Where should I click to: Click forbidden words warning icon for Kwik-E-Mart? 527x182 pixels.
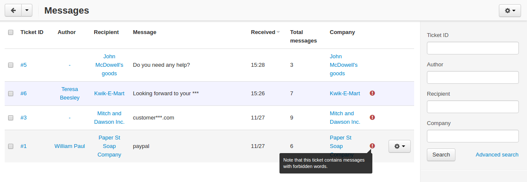coord(372,93)
